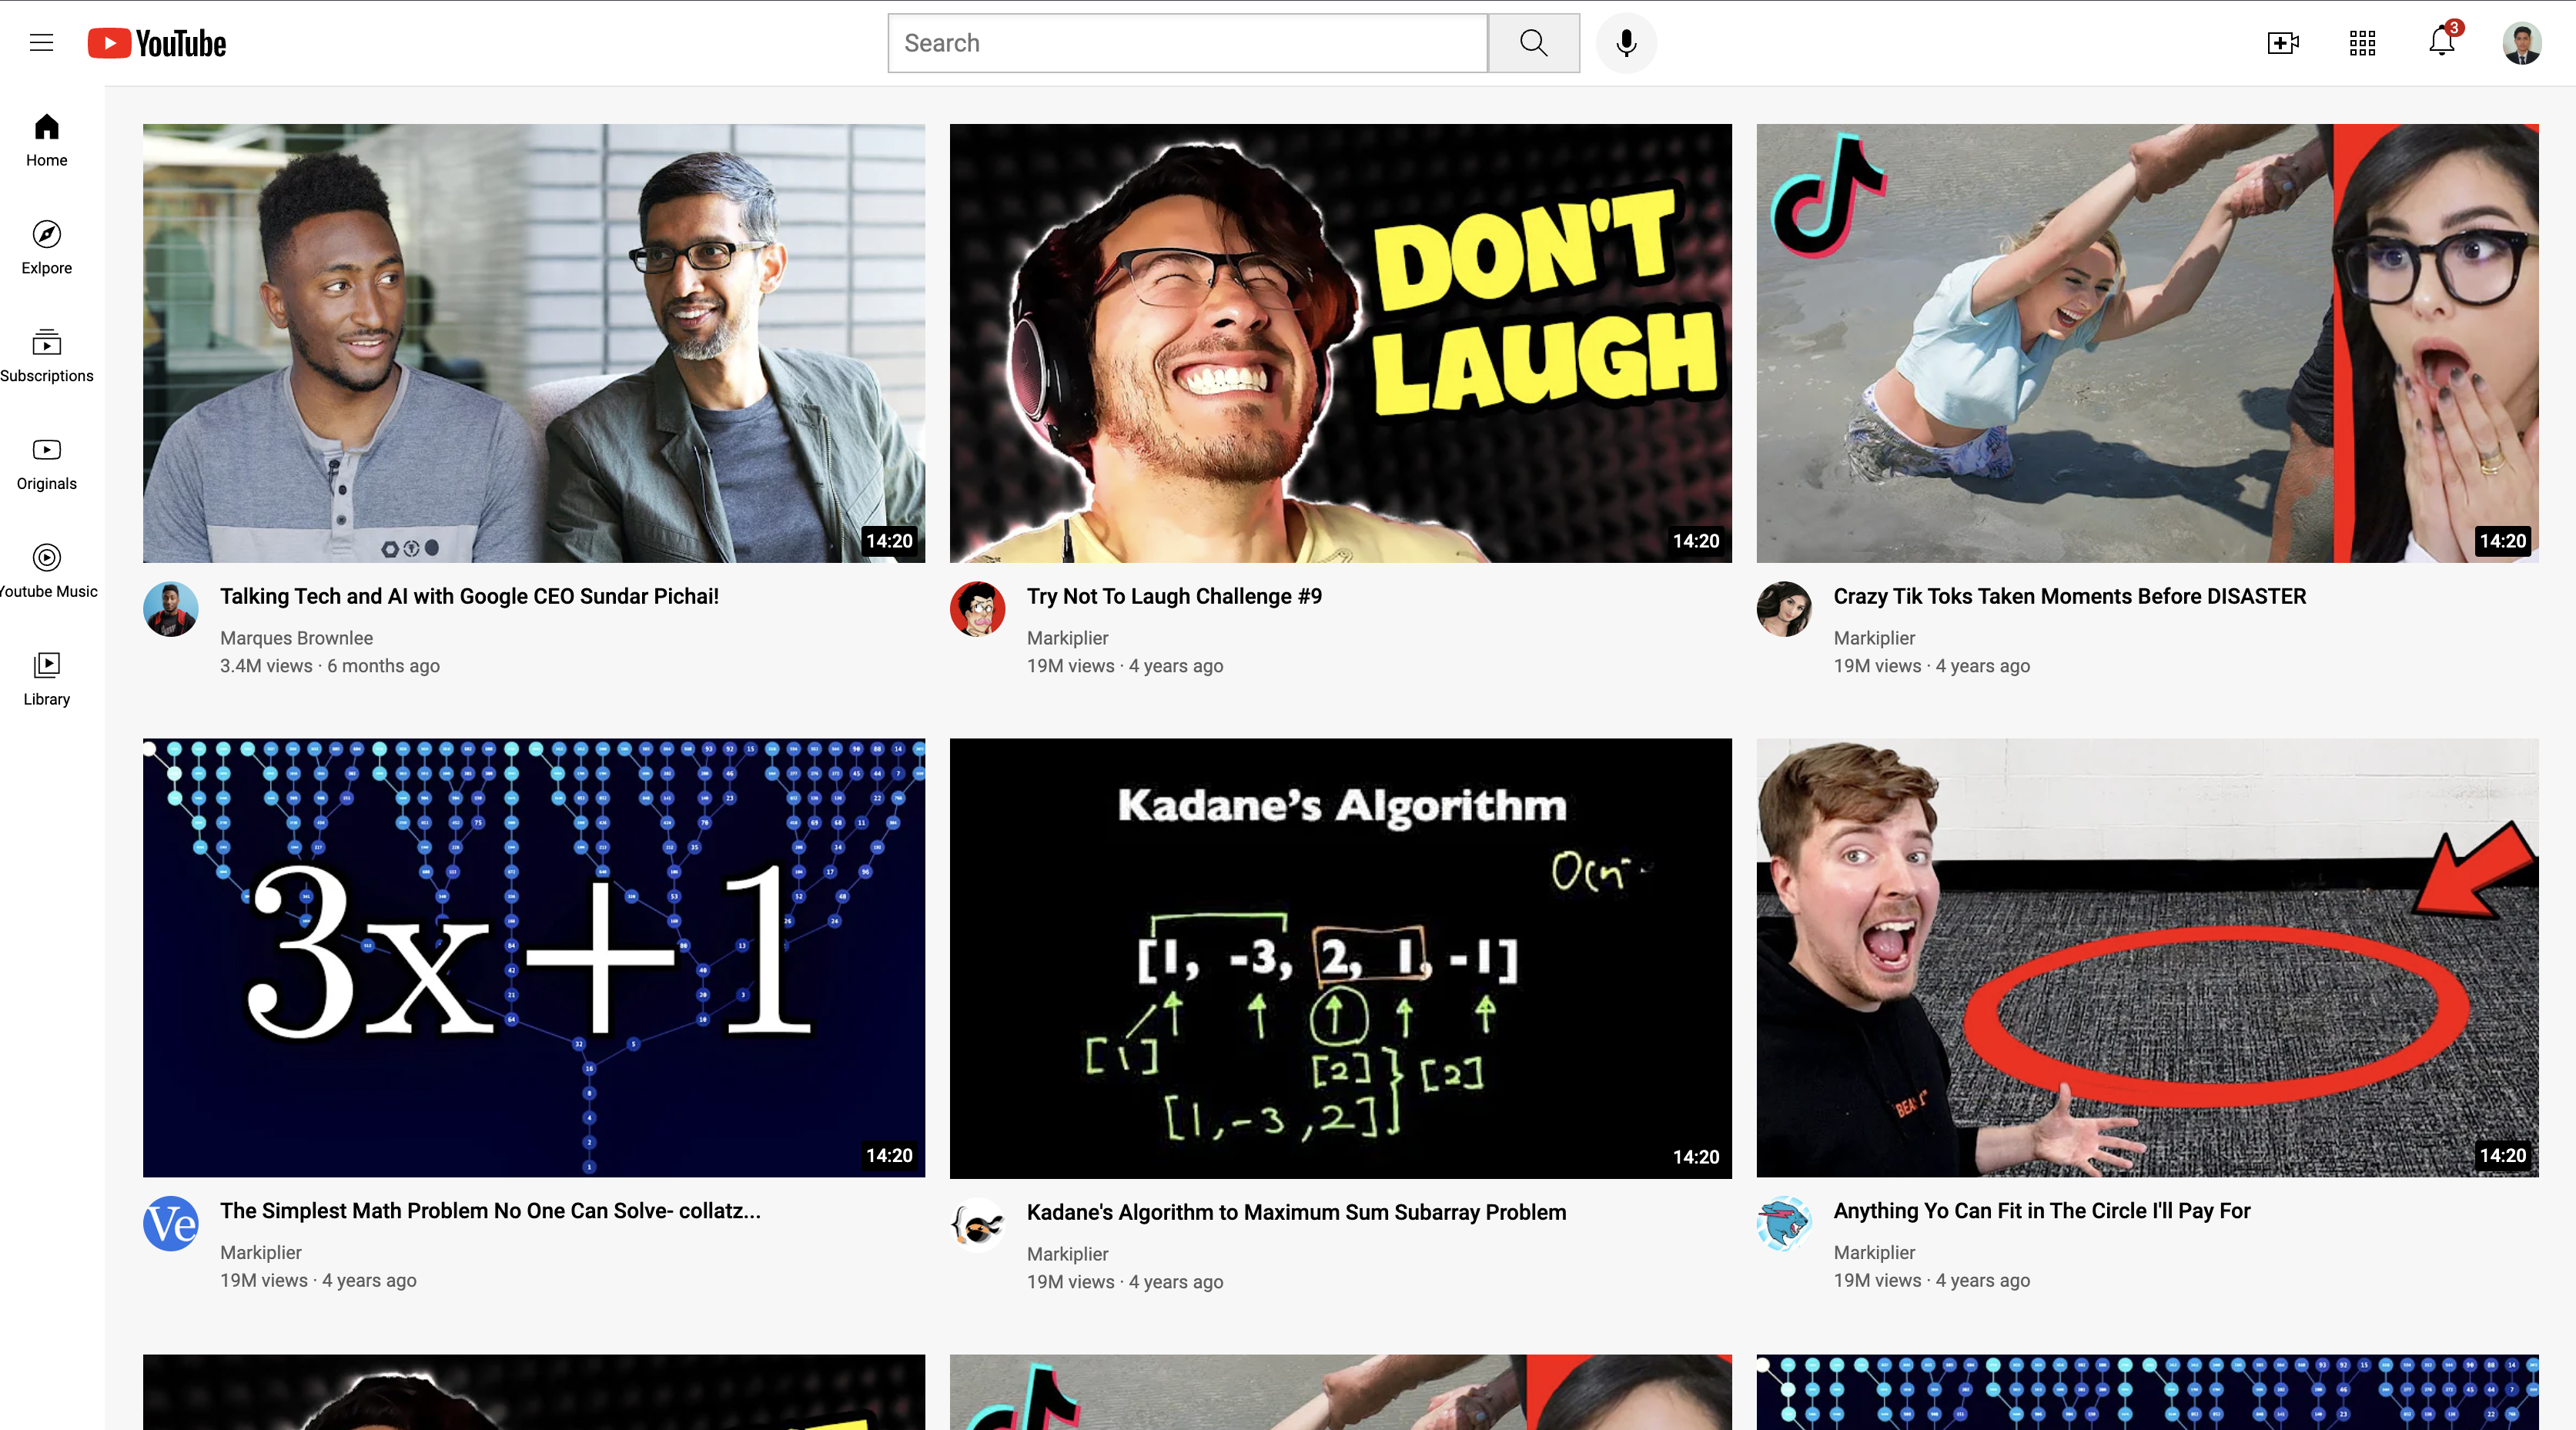Play the TikTok disaster thumbnail

[2148, 343]
